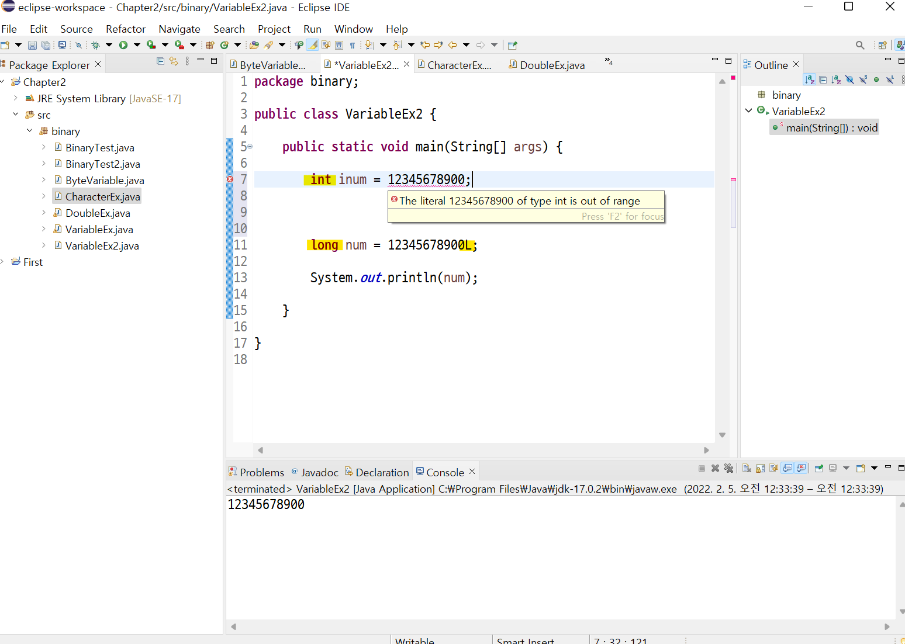905x644 pixels.
Task: Click the Next Annotation toolbar icon
Action: point(369,45)
